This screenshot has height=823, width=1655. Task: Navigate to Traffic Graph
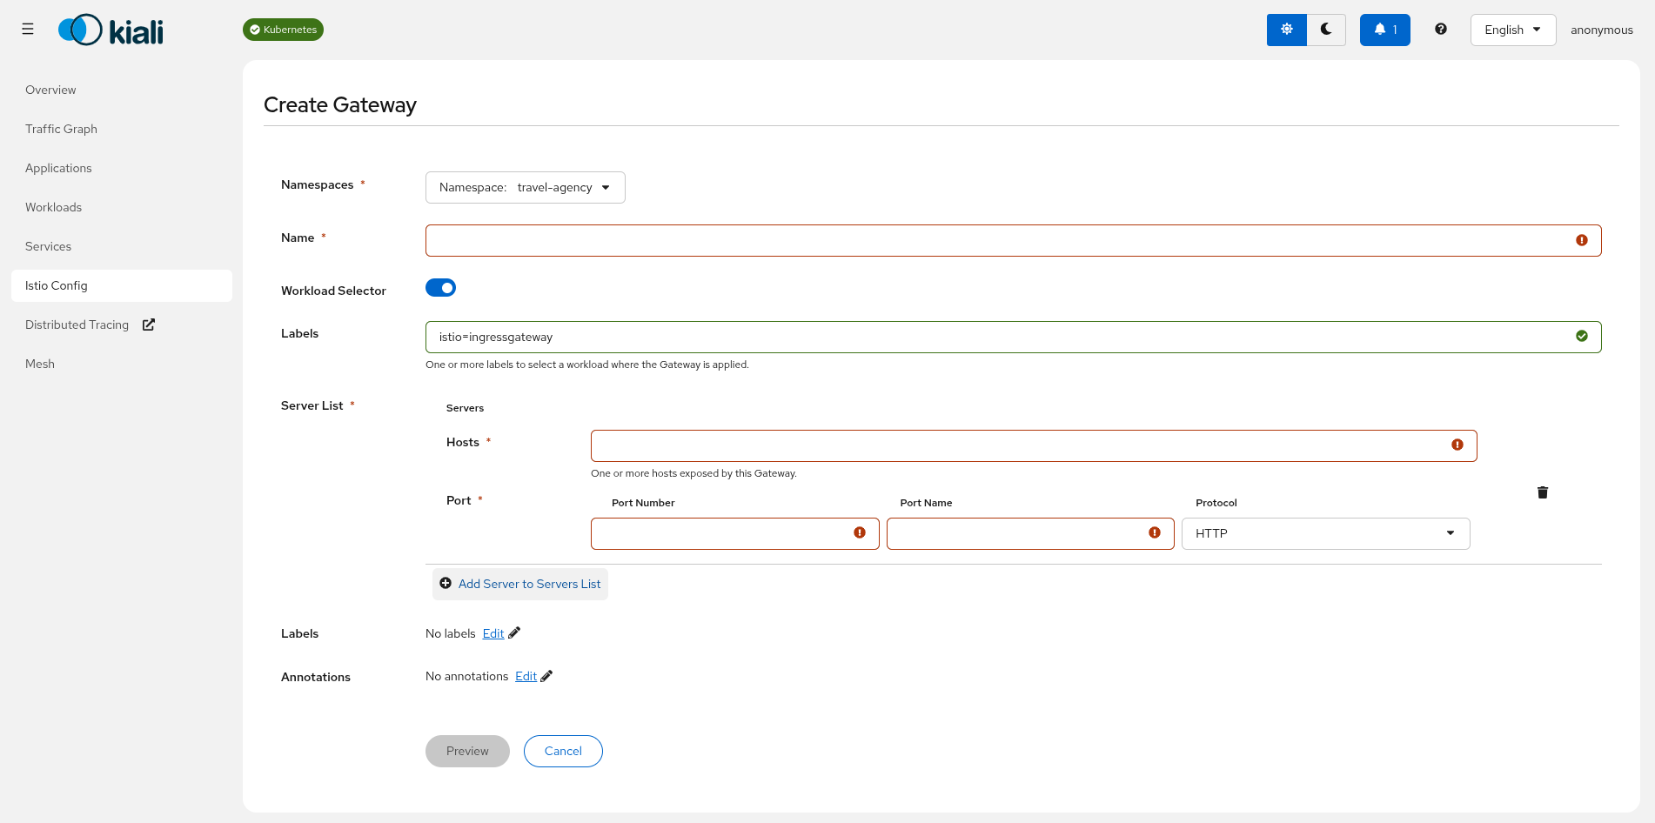pos(61,129)
